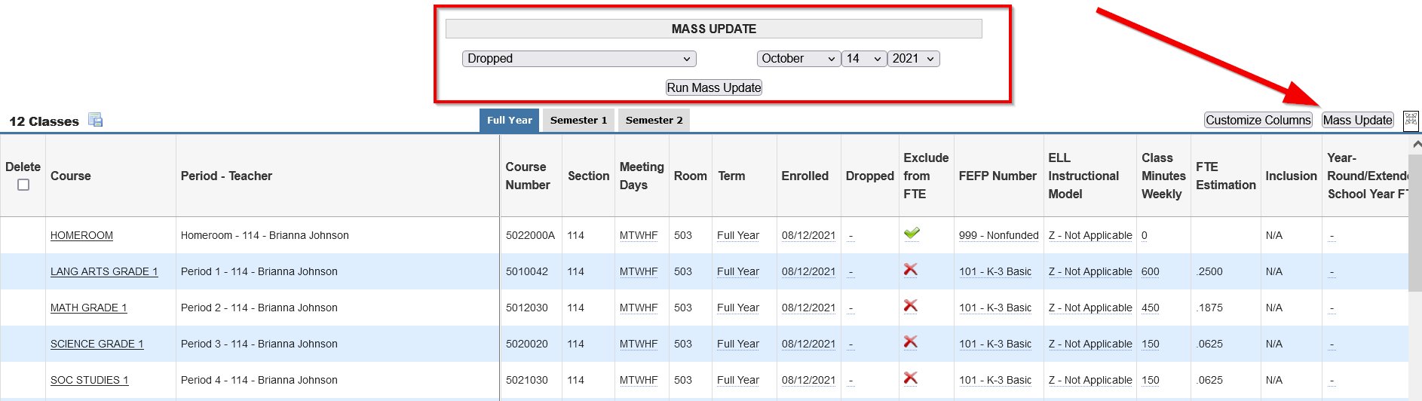Edit Z - Not Applicable for SCIENCE GRADE 1
This screenshot has height=401, width=1422.
(1090, 344)
